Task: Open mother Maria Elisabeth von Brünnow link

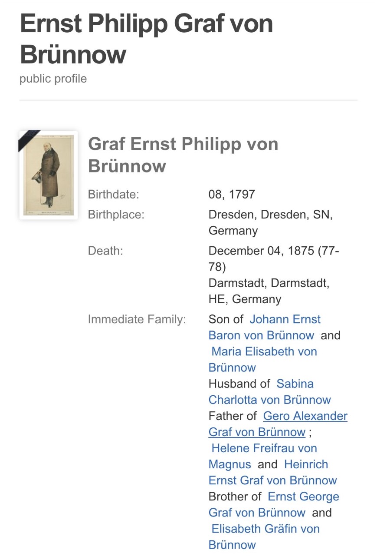Action: click(x=263, y=359)
